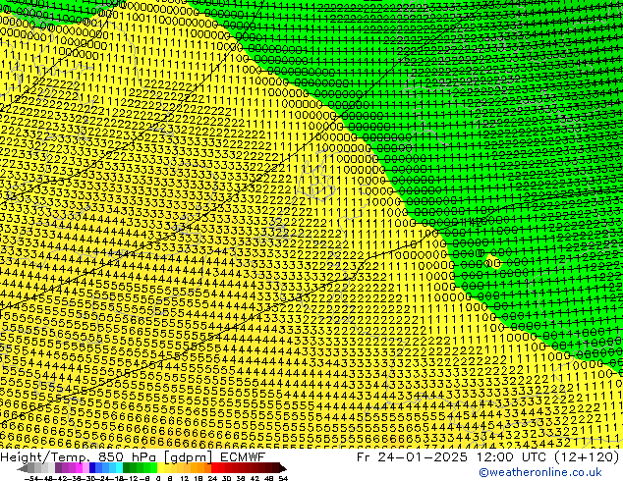Click the Height/Temp. 850 hPa ECMWF title
Viewport: 623px width, 481px height.
133,456
